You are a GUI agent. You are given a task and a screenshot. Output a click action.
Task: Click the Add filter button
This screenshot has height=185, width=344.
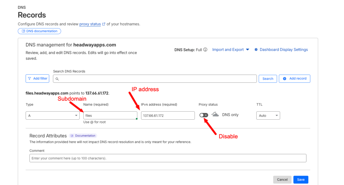pyautogui.click(x=38, y=79)
